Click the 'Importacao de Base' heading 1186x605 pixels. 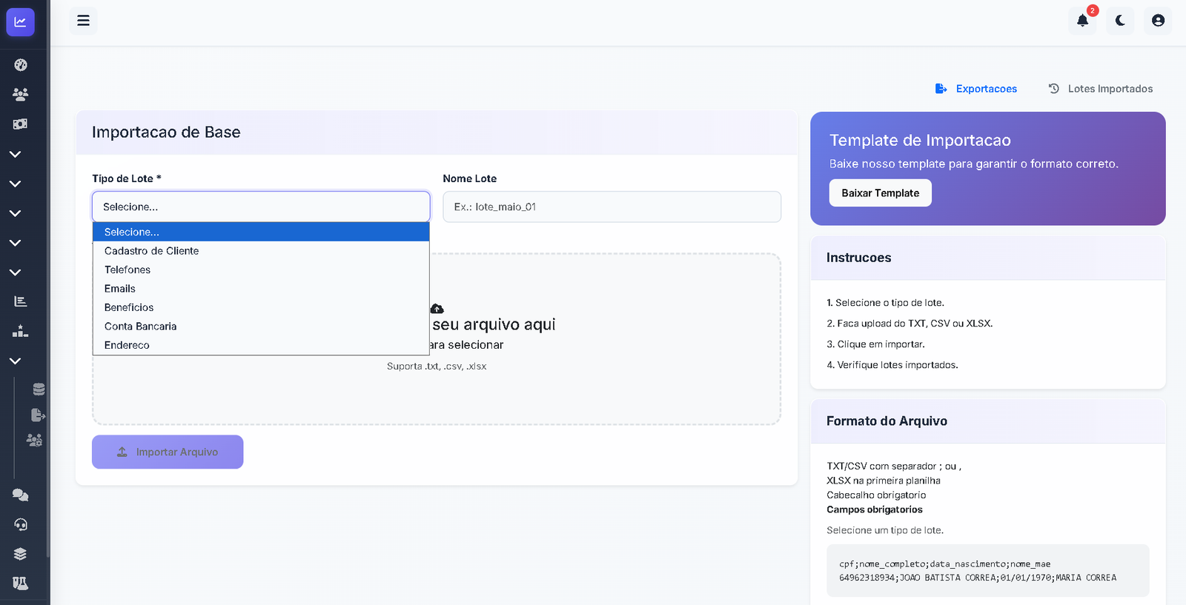click(x=166, y=133)
